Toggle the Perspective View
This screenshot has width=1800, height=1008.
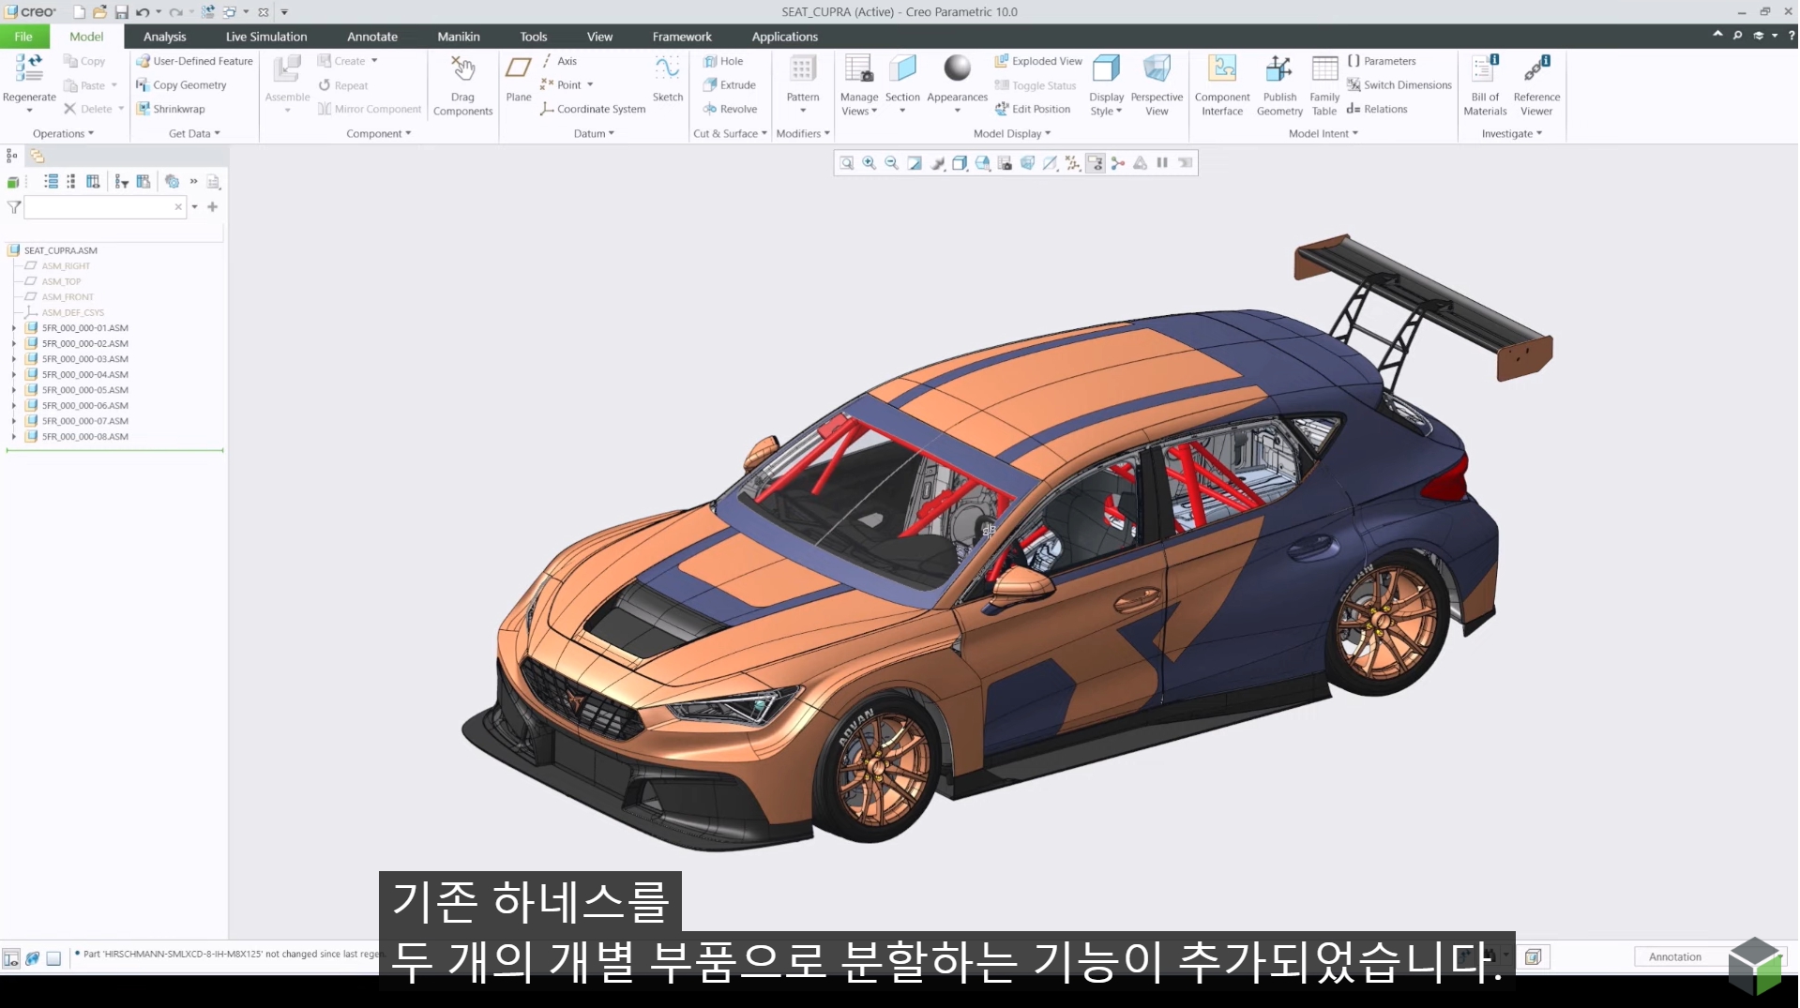click(1157, 85)
